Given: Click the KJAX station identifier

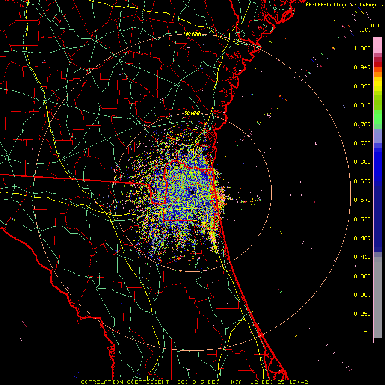Looking at the screenshot, I should [x=240, y=382].
